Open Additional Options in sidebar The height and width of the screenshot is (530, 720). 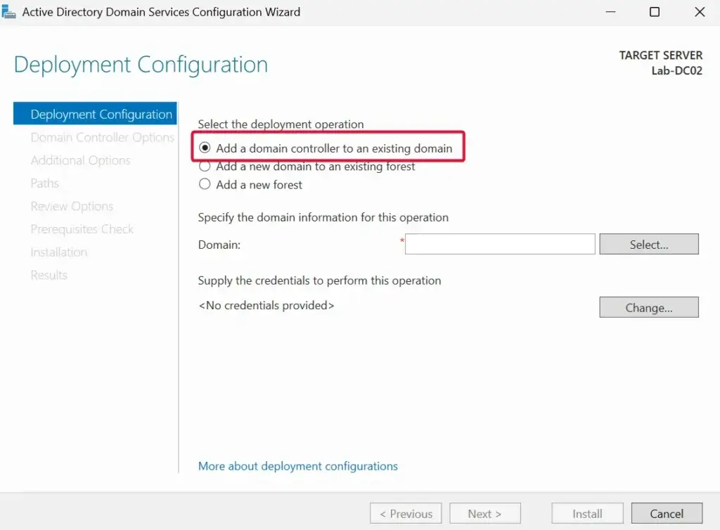(x=80, y=160)
